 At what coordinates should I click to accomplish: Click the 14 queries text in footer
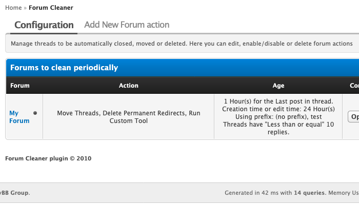(x=309, y=193)
